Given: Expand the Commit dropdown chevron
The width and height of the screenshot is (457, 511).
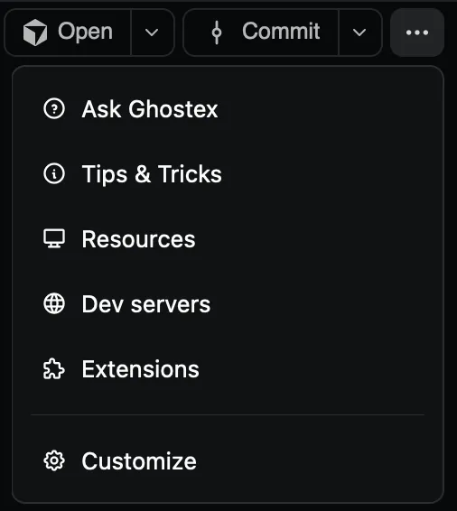Looking at the screenshot, I should 359,33.
